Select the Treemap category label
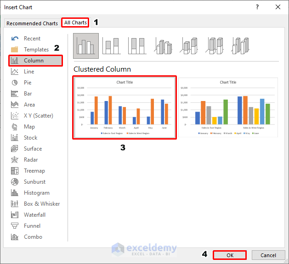This screenshot has width=289, height=264. tap(34, 171)
